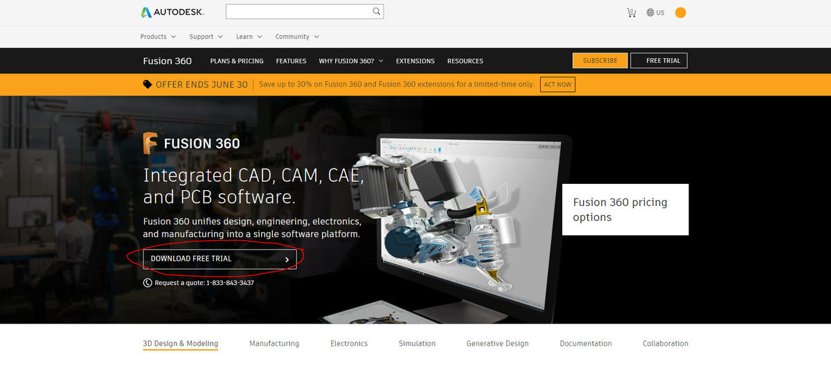Switch to the Collaboration tab
Image resolution: width=831 pixels, height=379 pixels.
tap(665, 344)
